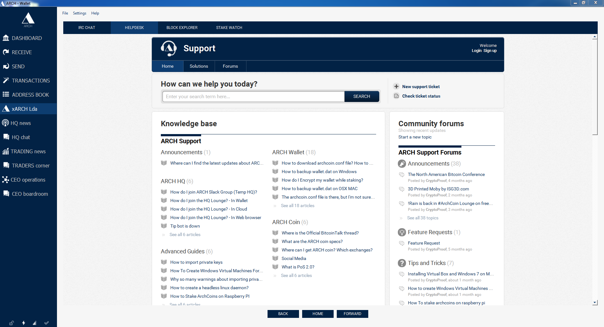This screenshot has height=327, width=604.
Task: Click the Tips and Tricks question icon
Action: pyautogui.click(x=402, y=263)
